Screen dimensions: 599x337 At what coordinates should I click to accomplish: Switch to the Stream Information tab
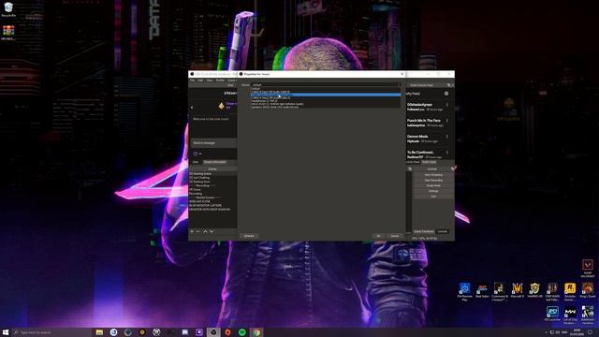(214, 162)
